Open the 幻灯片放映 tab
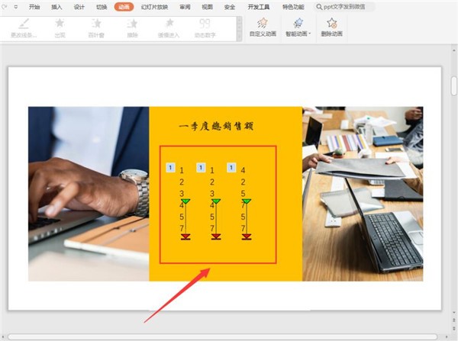The height and width of the screenshot is (341, 458). click(x=154, y=7)
